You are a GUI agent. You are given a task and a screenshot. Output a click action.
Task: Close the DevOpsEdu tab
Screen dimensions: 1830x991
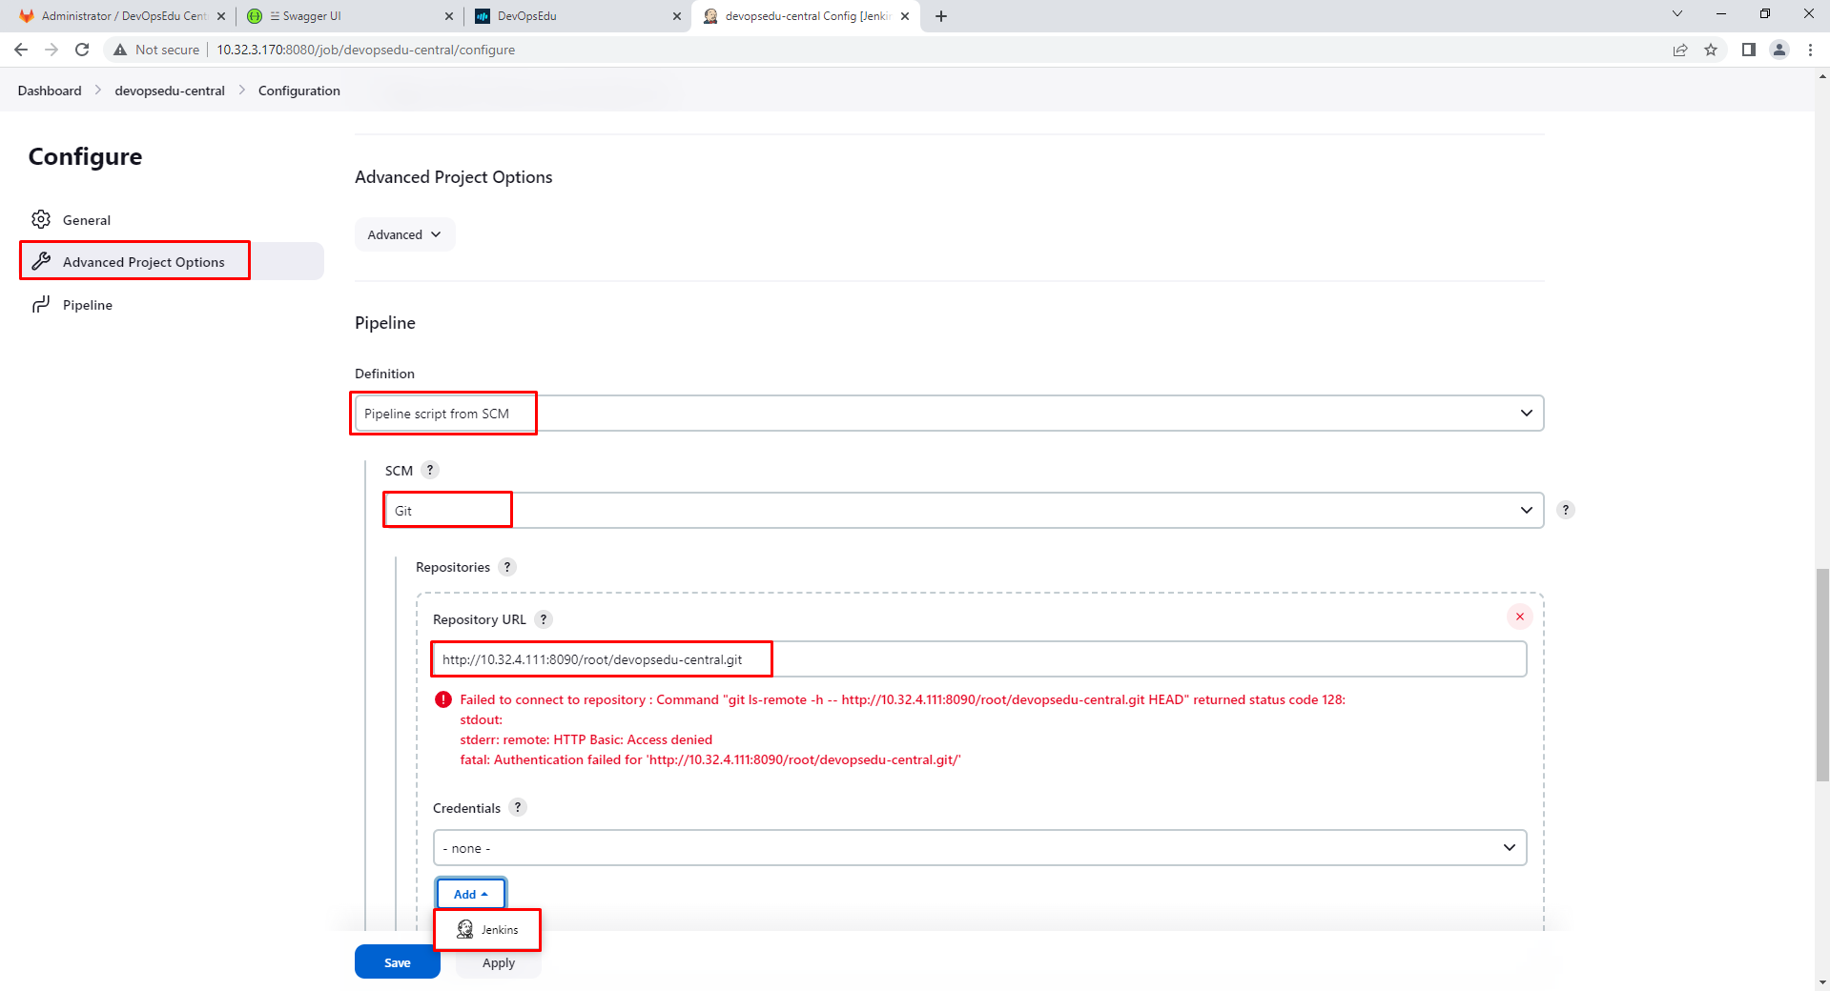[677, 16]
